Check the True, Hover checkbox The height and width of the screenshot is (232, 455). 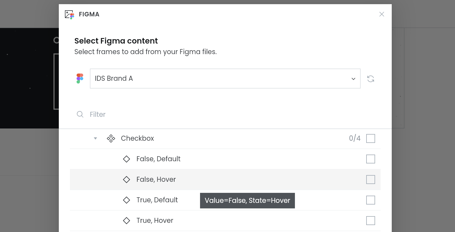tap(371, 221)
